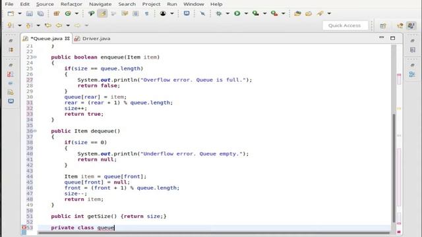The width and height of the screenshot is (422, 237).
Task: Click the word 'queue' on line 53
Action: tap(105, 228)
